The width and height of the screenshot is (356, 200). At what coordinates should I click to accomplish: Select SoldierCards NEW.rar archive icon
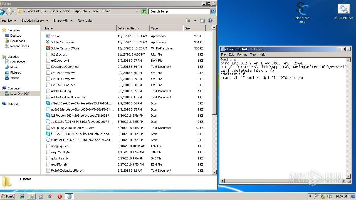(x=48, y=48)
